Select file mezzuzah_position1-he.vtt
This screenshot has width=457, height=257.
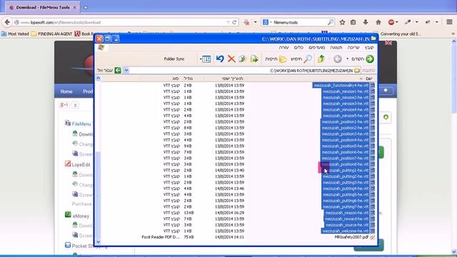[345, 122]
